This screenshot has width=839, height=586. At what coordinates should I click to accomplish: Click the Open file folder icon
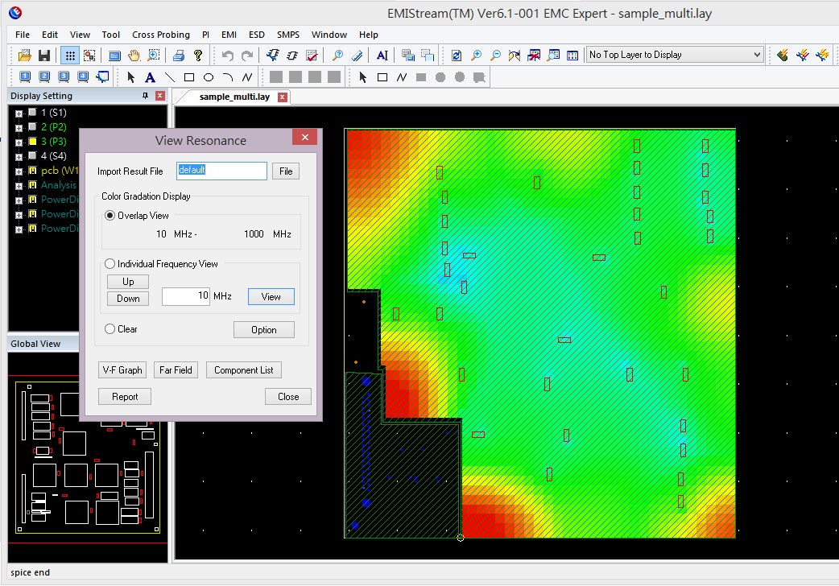[x=25, y=55]
